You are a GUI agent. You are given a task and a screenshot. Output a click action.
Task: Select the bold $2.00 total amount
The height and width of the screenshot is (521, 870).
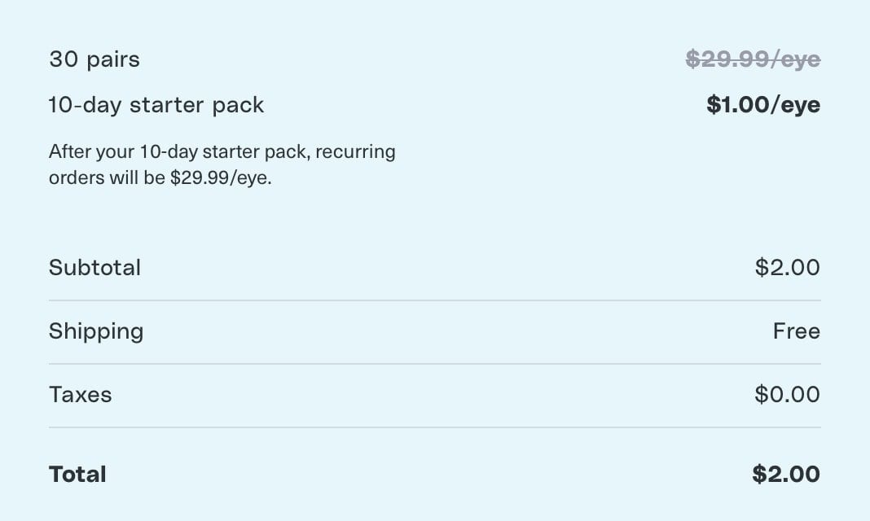tap(786, 475)
